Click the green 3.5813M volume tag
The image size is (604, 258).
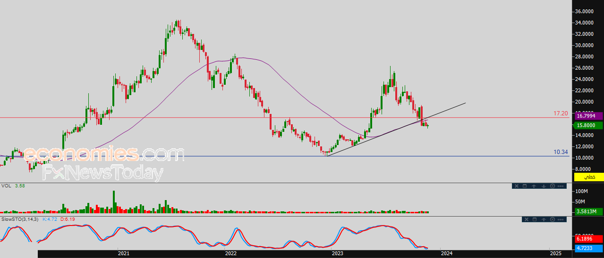[x=588, y=212]
